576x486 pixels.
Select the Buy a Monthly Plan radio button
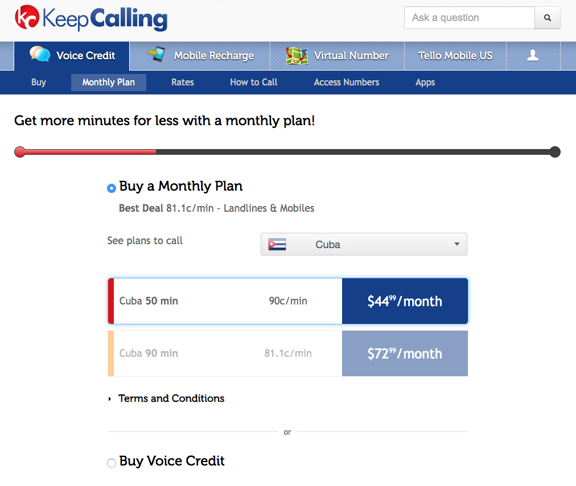[112, 188]
